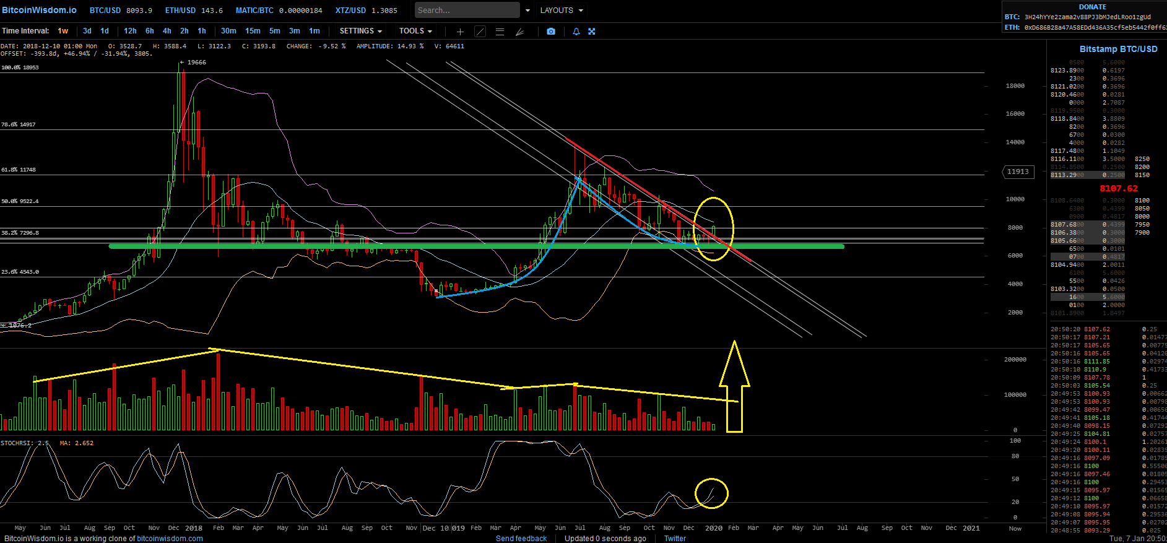Toggle fullscreen chart mode
This screenshot has height=543, width=1167.
point(592,32)
